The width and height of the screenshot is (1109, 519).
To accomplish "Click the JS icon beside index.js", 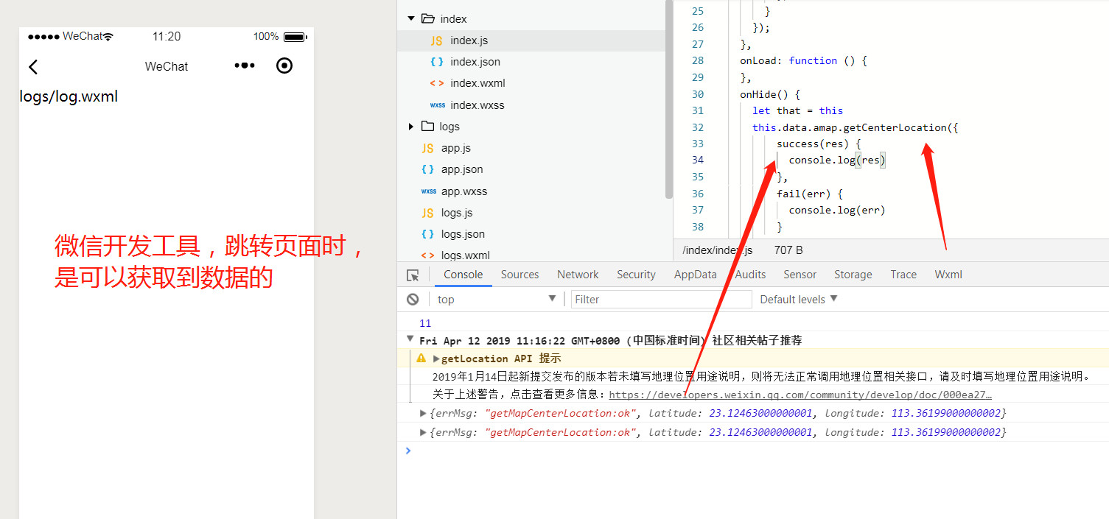I will [436, 40].
